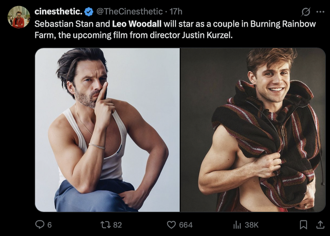
Task: Open the right photo with striped hoodie
Action: point(253,130)
